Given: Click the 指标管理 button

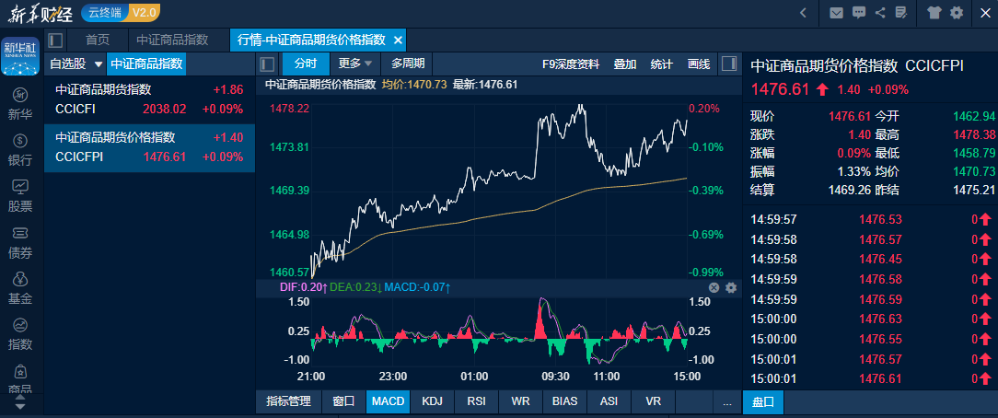Looking at the screenshot, I should [x=288, y=401].
